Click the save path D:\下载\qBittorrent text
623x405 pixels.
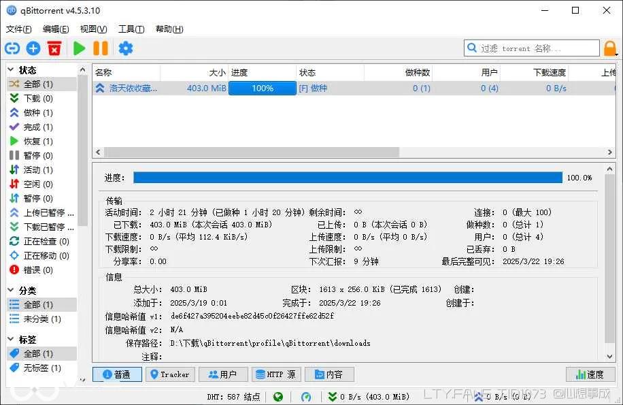click(270, 343)
